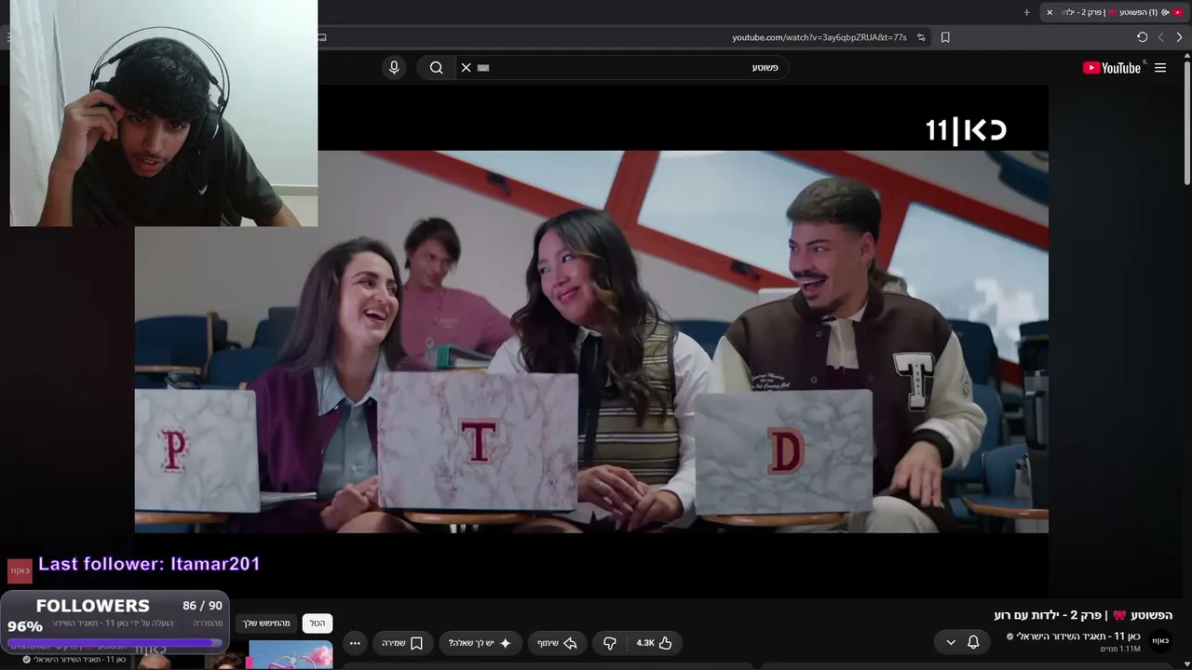Click the browser address bar URL
1192x670 pixels.
pos(819,37)
